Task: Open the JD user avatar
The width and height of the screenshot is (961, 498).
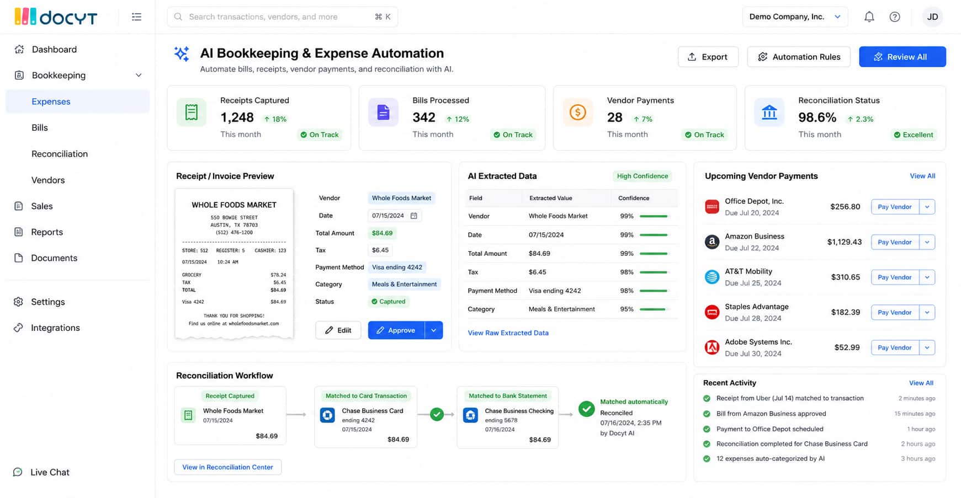Action: (x=932, y=17)
